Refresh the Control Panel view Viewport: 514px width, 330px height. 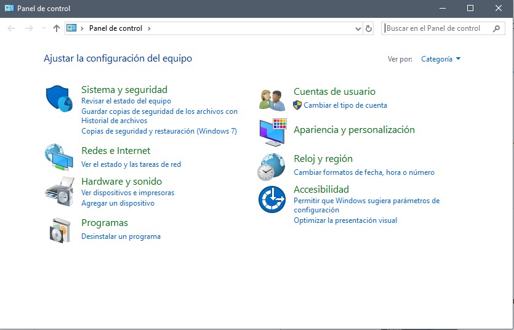(369, 28)
